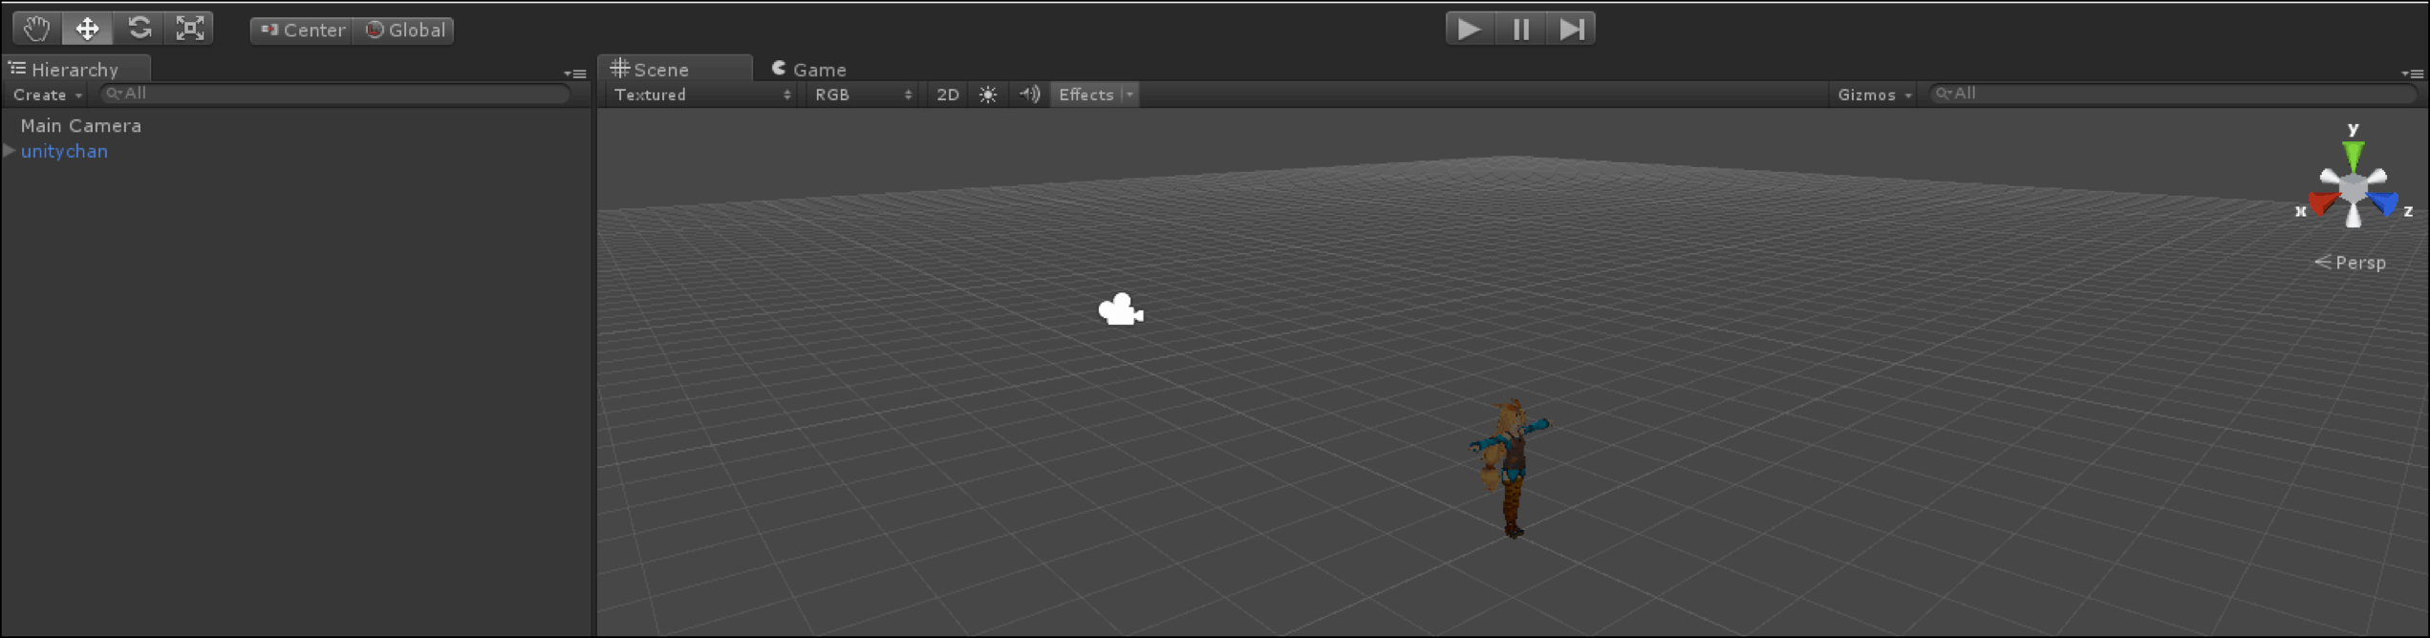The width and height of the screenshot is (2430, 638).
Task: Step forward one frame
Action: [1572, 29]
